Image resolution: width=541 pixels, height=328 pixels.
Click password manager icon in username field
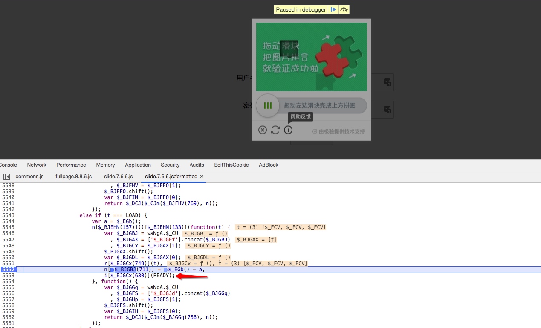(x=387, y=82)
